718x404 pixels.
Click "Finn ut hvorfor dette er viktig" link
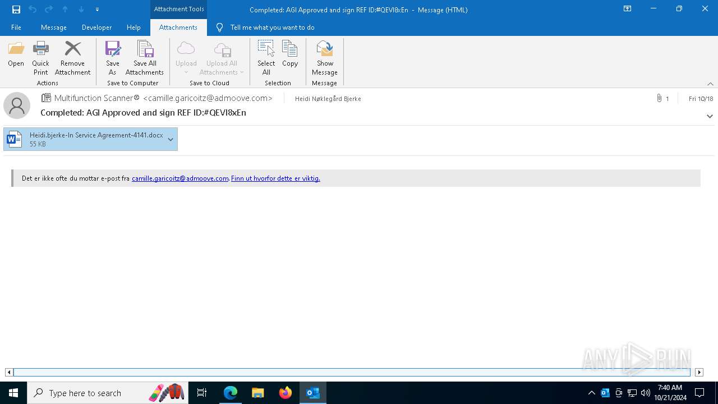click(275, 178)
